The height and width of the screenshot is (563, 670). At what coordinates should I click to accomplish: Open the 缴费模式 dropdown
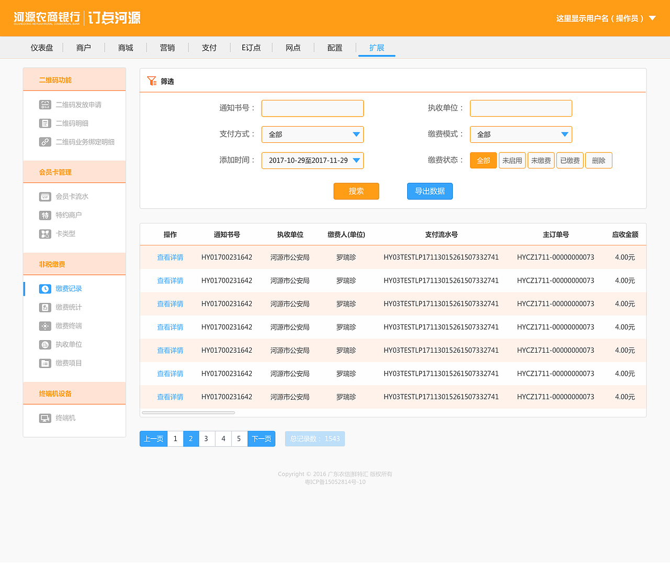(521, 134)
